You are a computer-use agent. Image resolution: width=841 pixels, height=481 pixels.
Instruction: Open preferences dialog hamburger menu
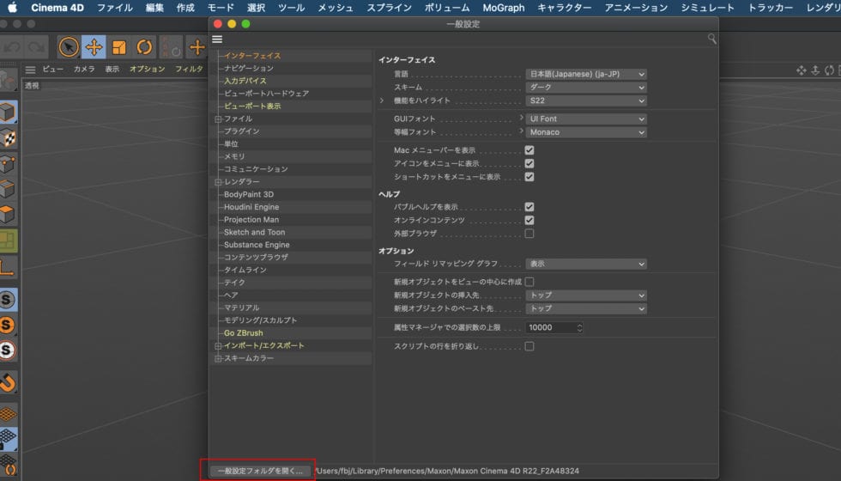pos(217,40)
